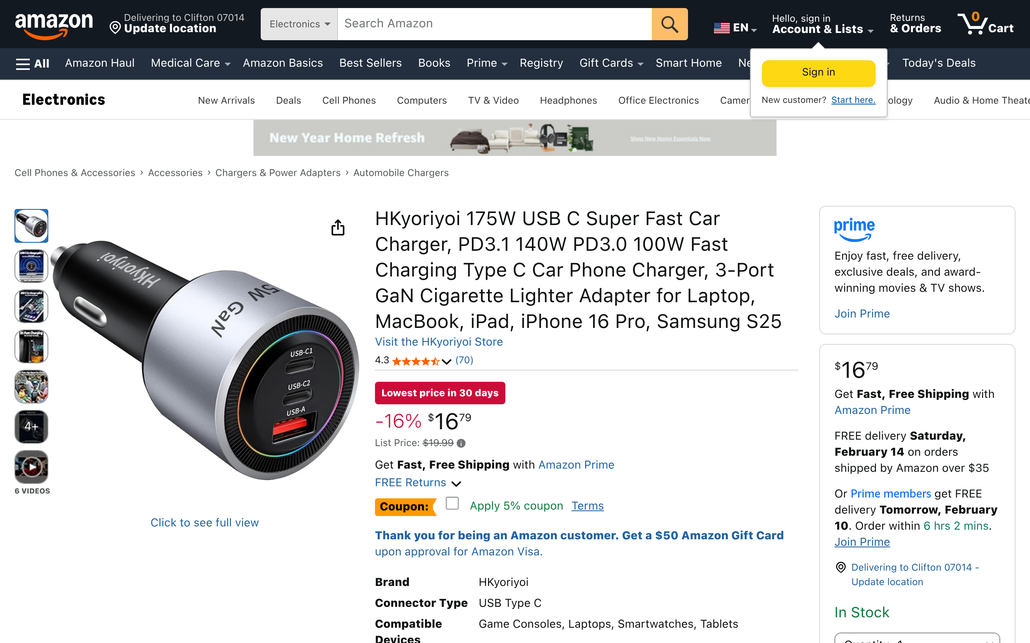The image size is (1030, 643).
Task: Click the star rating icons
Action: point(415,361)
